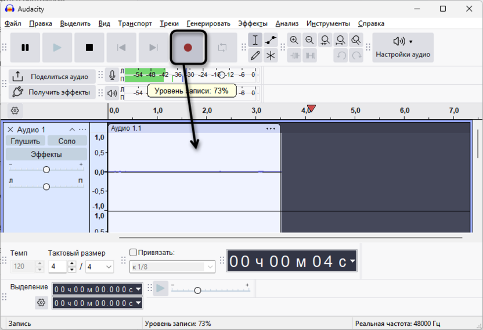
Task: Open selection start time format dropdown
Action: (x=138, y=289)
